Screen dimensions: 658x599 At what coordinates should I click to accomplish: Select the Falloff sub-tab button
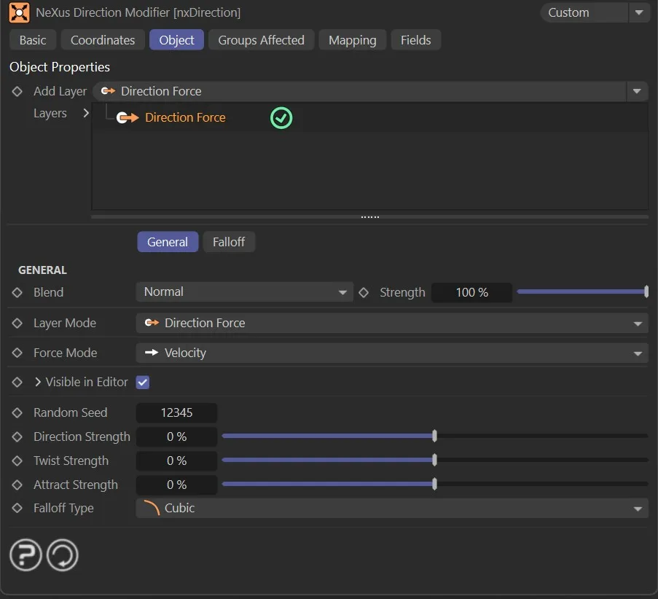tap(229, 242)
